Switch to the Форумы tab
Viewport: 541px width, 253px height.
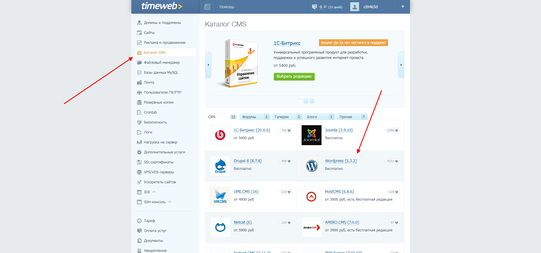click(x=255, y=117)
